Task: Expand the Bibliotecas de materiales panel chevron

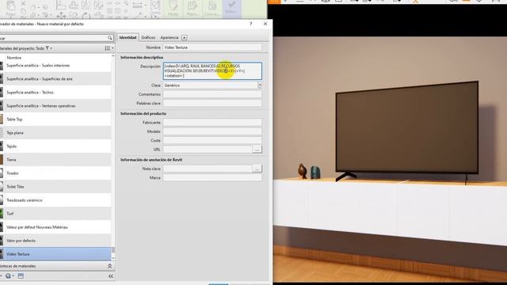Action: pyautogui.click(x=109, y=266)
